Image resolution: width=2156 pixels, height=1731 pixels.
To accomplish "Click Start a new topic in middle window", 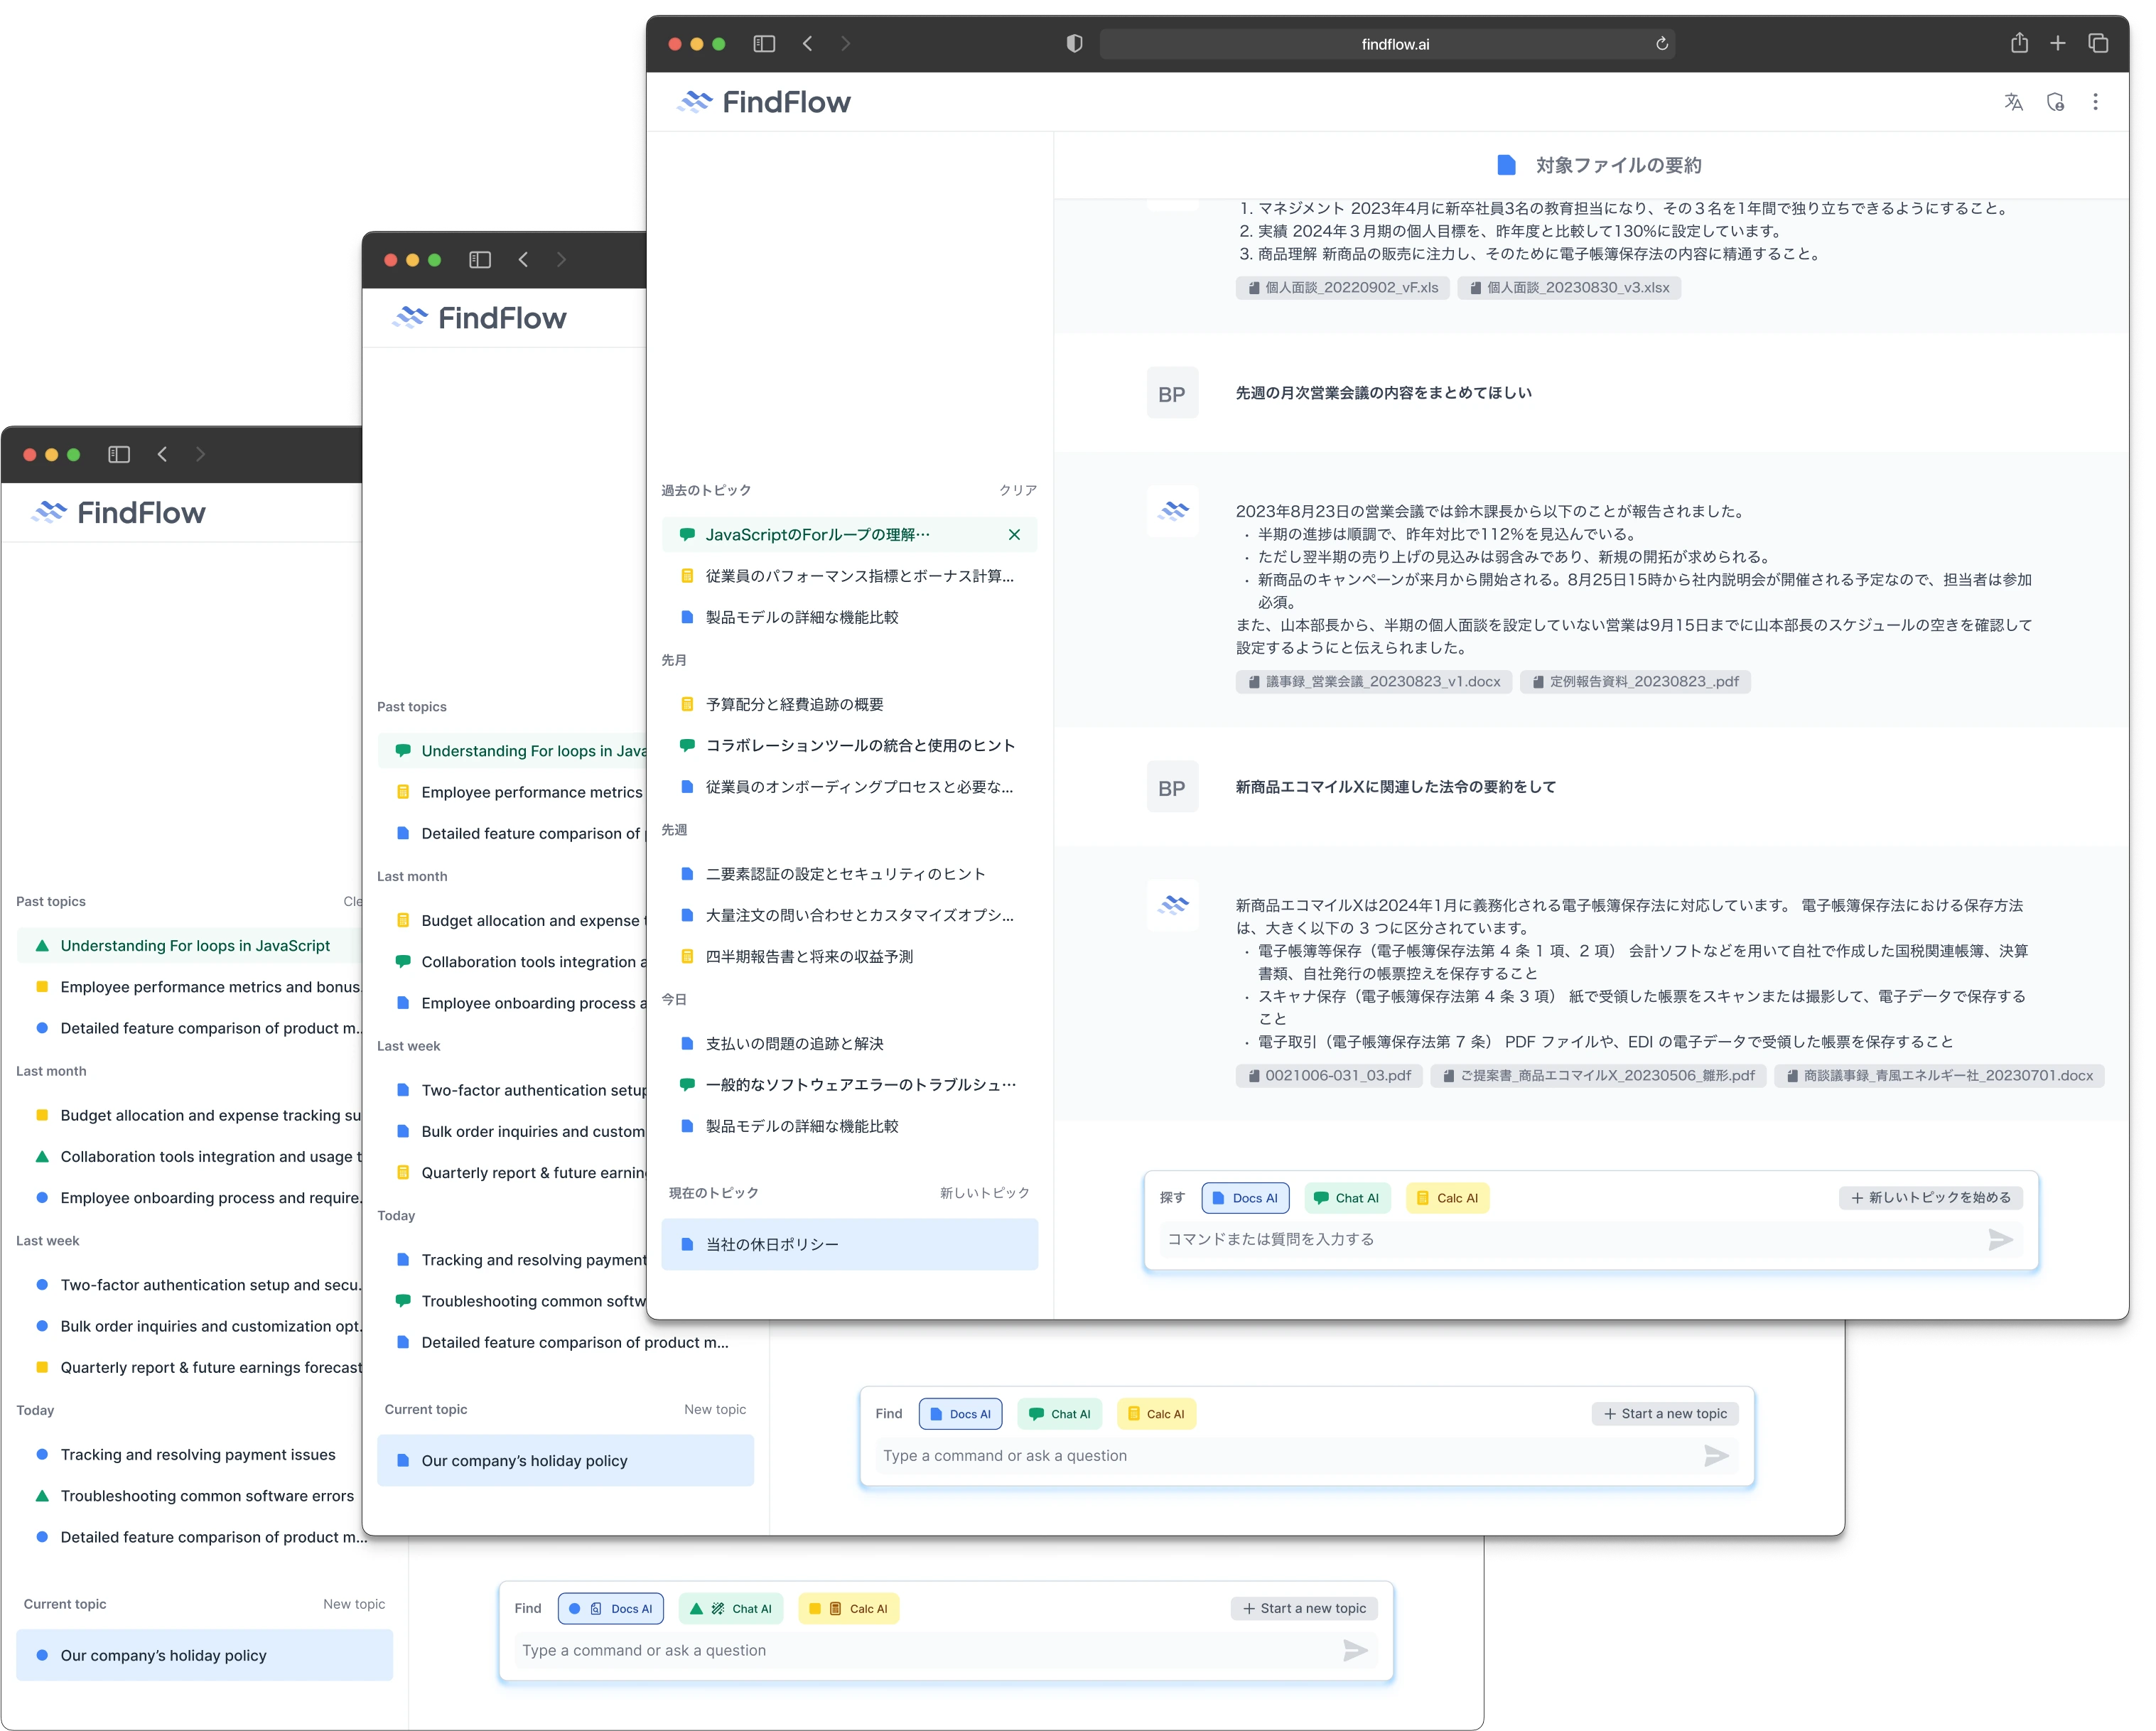I will (x=1665, y=1414).
